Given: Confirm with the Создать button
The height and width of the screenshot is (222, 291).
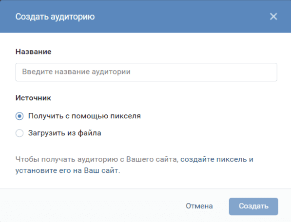Looking at the screenshot, I should (253, 206).
